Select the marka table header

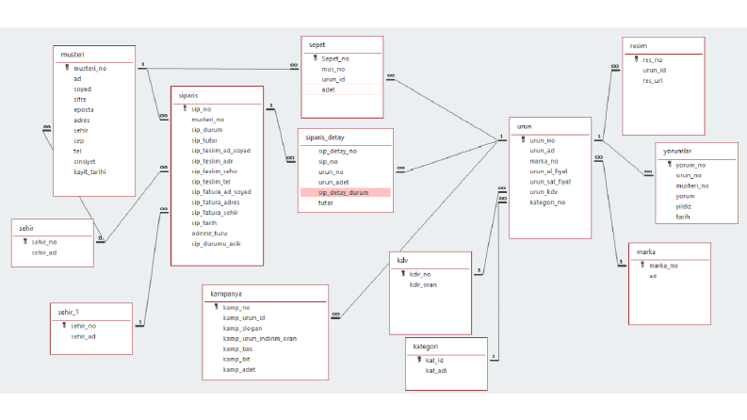pyautogui.click(x=646, y=251)
